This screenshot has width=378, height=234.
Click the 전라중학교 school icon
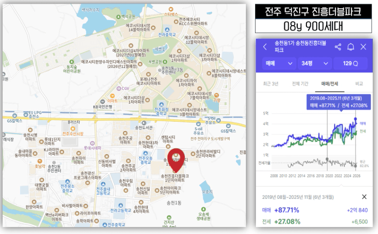167,30
